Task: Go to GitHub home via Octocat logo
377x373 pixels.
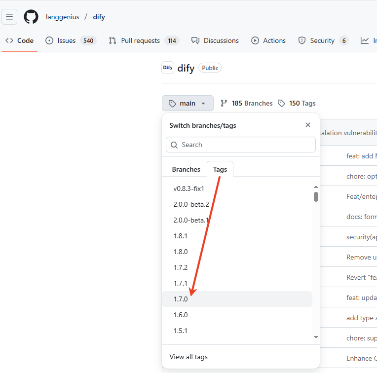Action: pyautogui.click(x=31, y=17)
